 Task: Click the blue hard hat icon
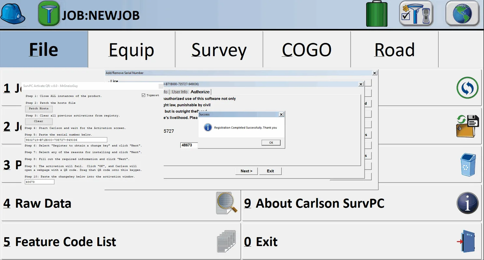pos(13,15)
